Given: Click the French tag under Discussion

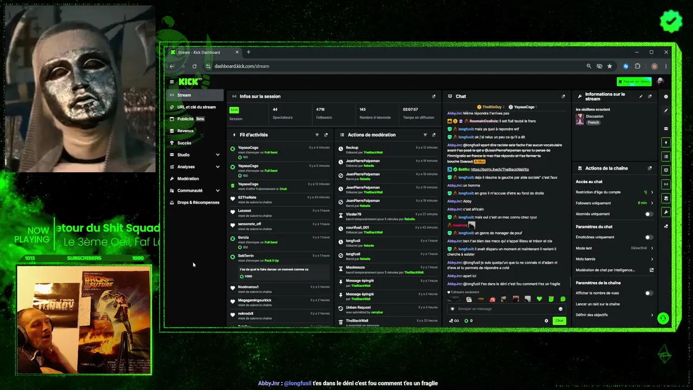Looking at the screenshot, I should point(593,122).
